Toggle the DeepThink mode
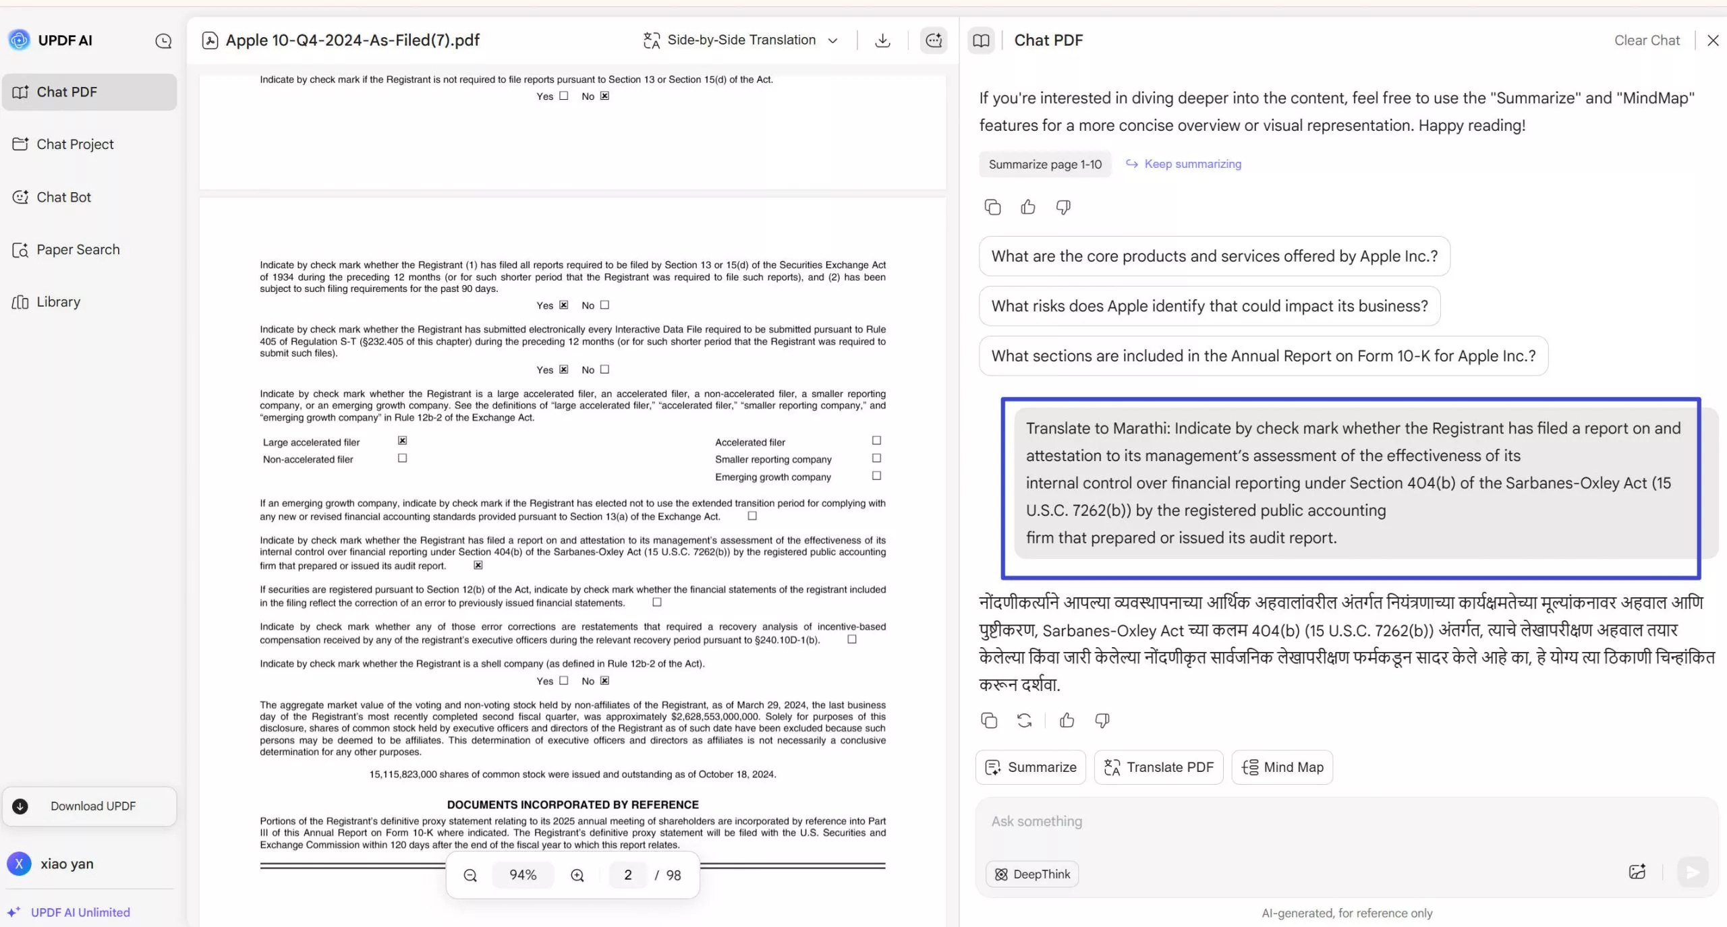 pyautogui.click(x=1031, y=874)
